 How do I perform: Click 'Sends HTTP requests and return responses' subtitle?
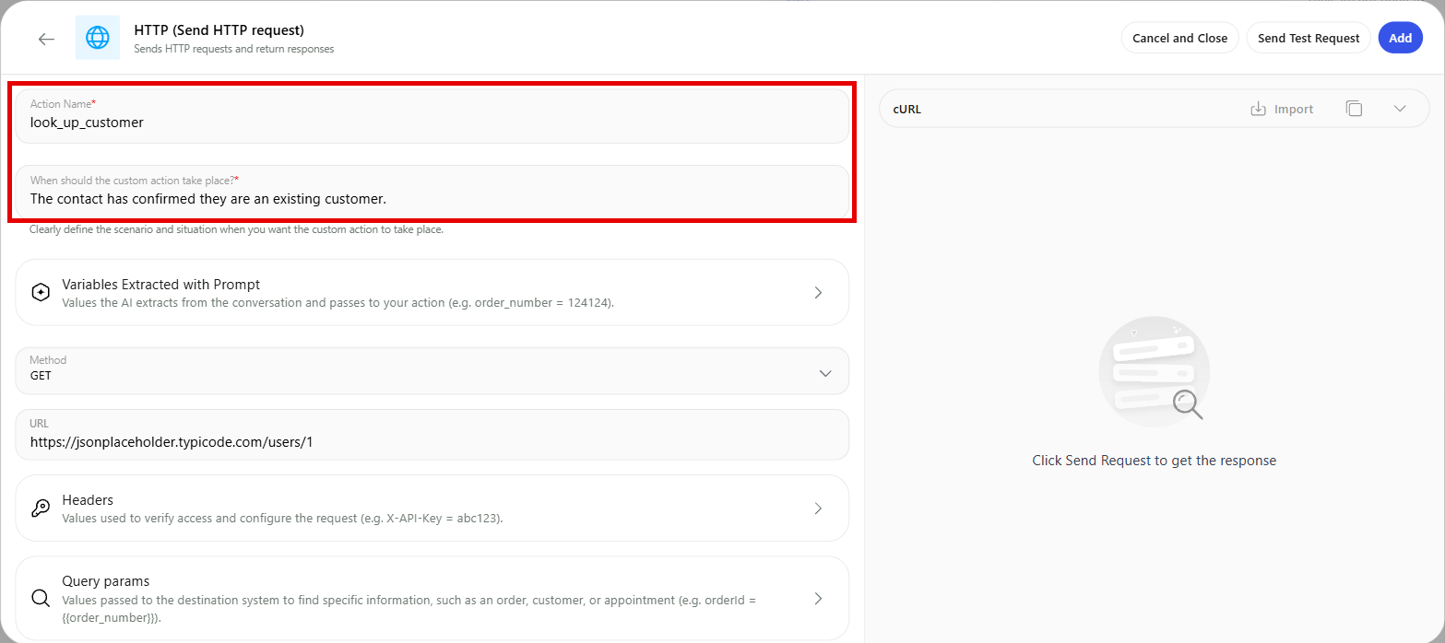[234, 49]
